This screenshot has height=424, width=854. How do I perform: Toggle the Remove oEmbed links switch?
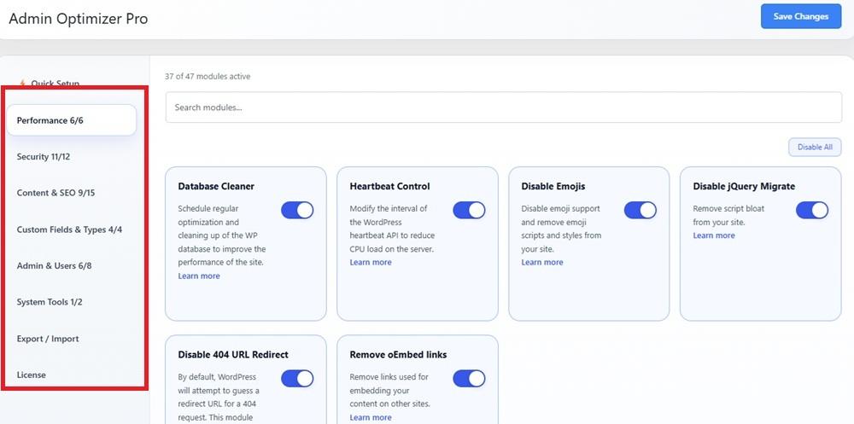tap(469, 378)
